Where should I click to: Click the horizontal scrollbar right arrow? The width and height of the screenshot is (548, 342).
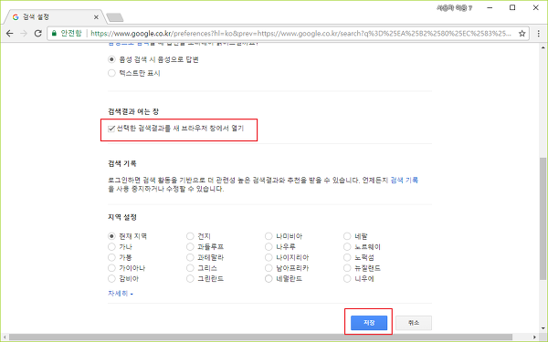click(535, 337)
